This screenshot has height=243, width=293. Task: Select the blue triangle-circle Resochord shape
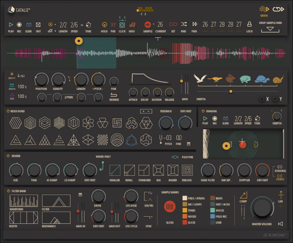pos(132,140)
